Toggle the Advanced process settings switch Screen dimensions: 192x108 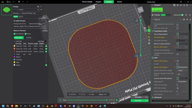[x=182, y=15]
